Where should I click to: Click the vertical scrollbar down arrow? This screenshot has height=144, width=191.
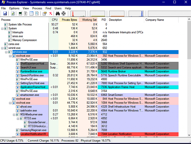(x=189, y=135)
